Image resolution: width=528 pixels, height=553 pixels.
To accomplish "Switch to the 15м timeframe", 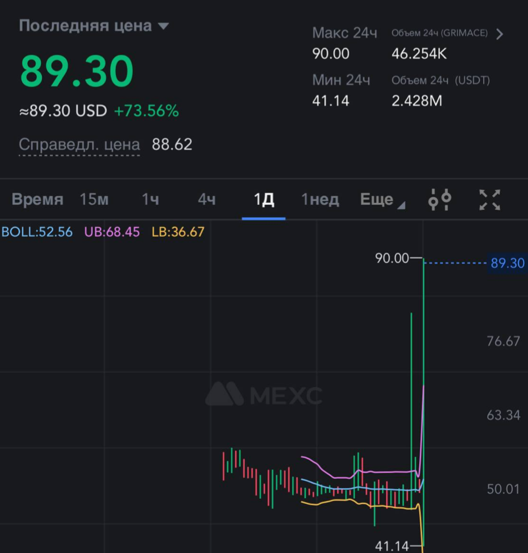I will (94, 200).
